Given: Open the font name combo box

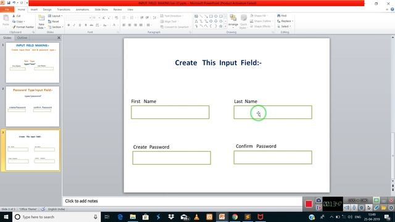Looking at the screenshot, I should coord(78,18).
